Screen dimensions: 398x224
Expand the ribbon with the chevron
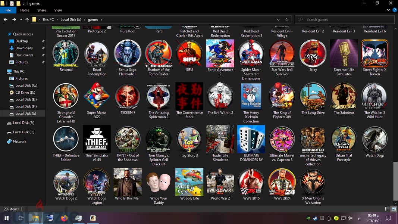click(388, 10)
